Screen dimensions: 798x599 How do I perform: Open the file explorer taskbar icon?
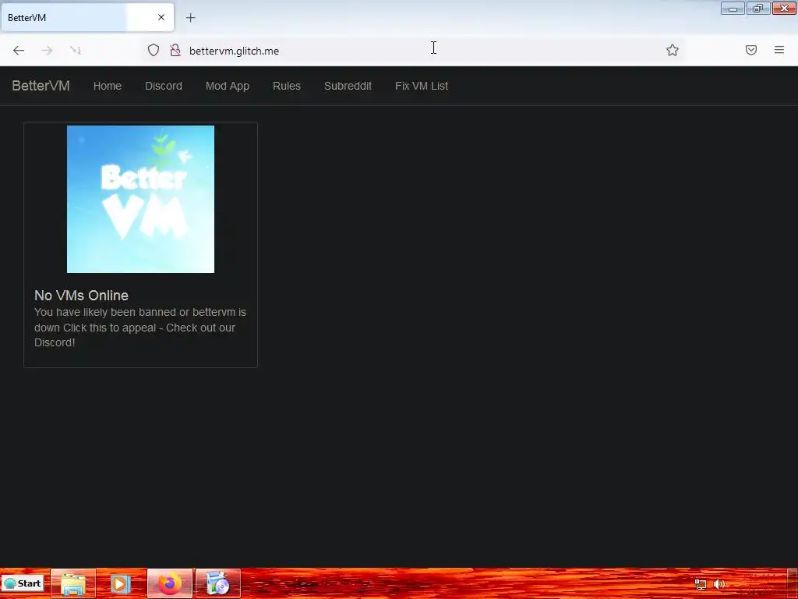(72, 583)
